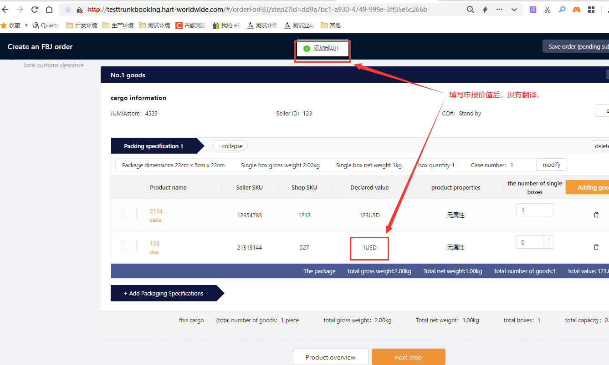Image resolution: width=609 pixels, height=365 pixels.
Task: Open the 收藏 favorites dropdown arrow
Action: point(26,25)
